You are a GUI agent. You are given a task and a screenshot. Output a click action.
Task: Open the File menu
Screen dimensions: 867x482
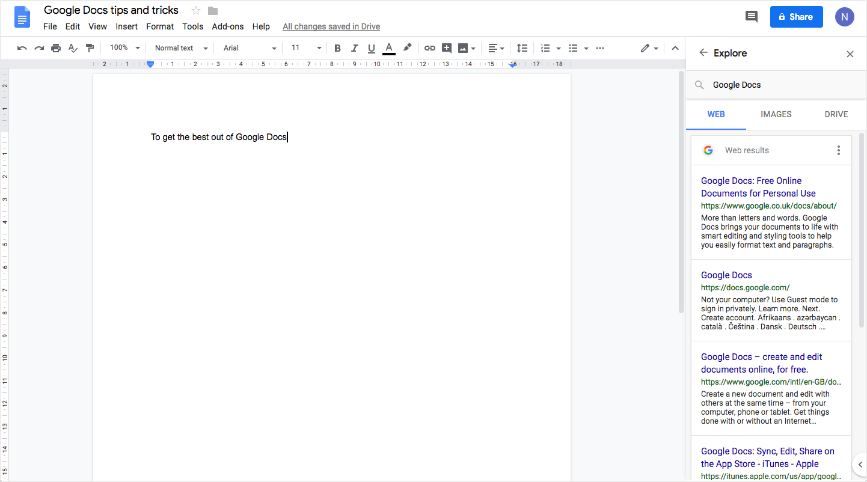coord(50,26)
